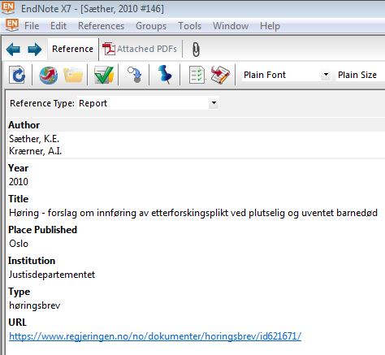Click the green checkmark Find Reference Updates icon
Viewport: 385px width, 355px height.
tap(104, 75)
